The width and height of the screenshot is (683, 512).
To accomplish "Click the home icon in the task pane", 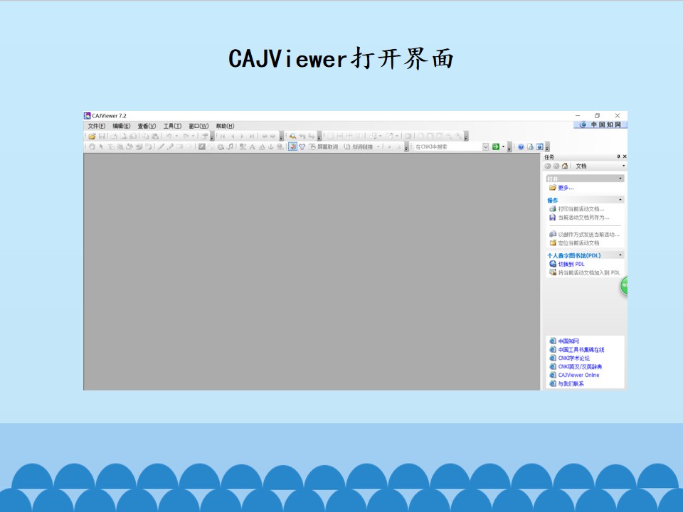I will tap(565, 166).
